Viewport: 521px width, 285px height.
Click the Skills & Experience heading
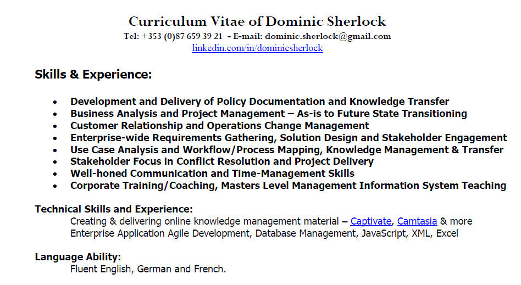(x=93, y=74)
